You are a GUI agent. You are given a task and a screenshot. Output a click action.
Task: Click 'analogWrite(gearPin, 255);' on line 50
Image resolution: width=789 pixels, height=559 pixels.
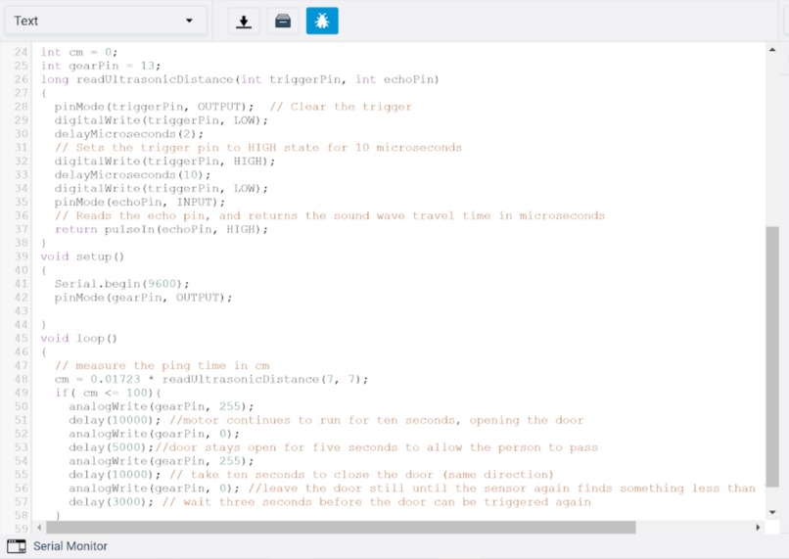pyautogui.click(x=161, y=406)
